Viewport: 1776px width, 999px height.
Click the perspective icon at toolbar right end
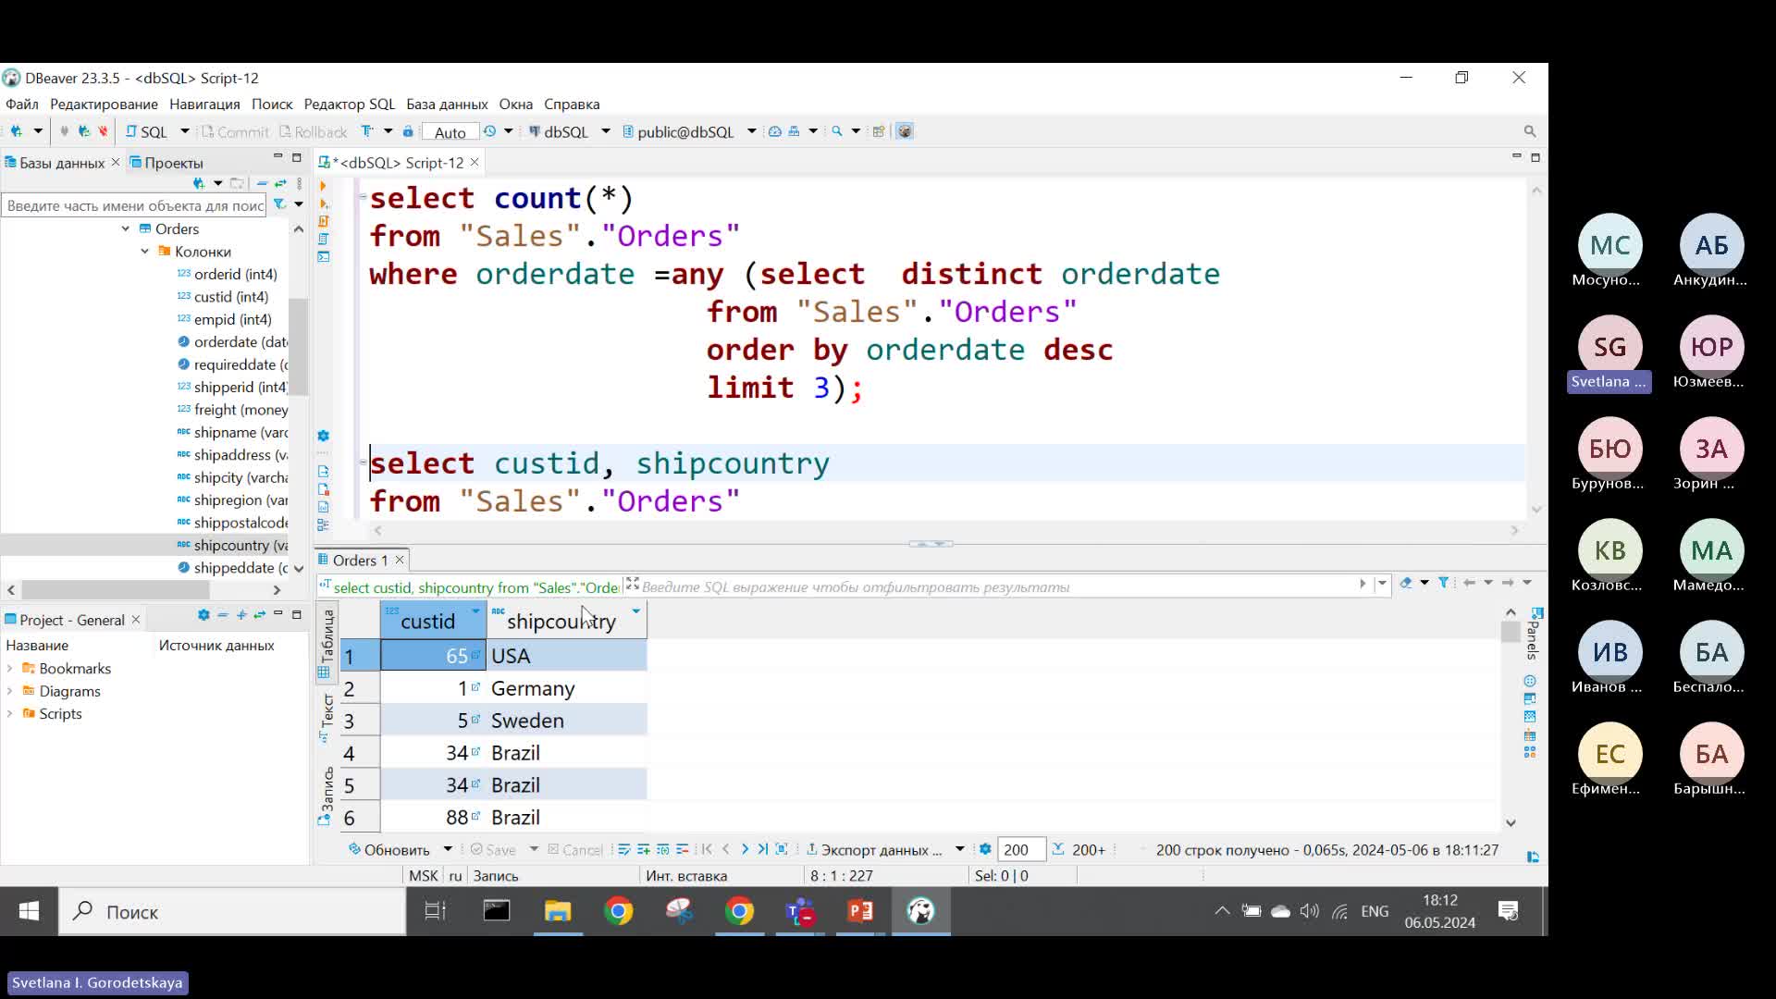click(905, 131)
